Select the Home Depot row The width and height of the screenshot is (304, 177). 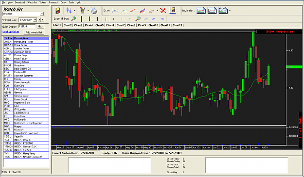coord(26,99)
